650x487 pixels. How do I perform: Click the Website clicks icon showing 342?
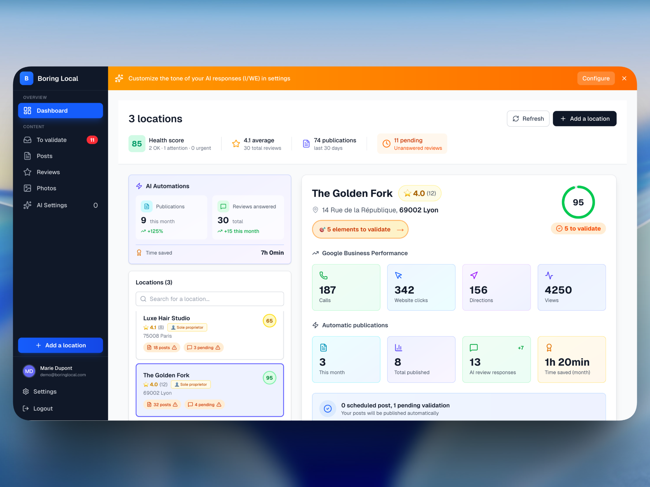pos(399,275)
